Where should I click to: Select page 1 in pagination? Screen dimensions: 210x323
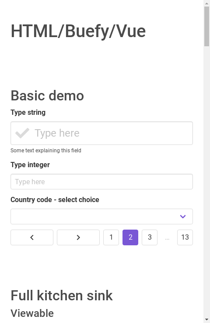coord(111,237)
